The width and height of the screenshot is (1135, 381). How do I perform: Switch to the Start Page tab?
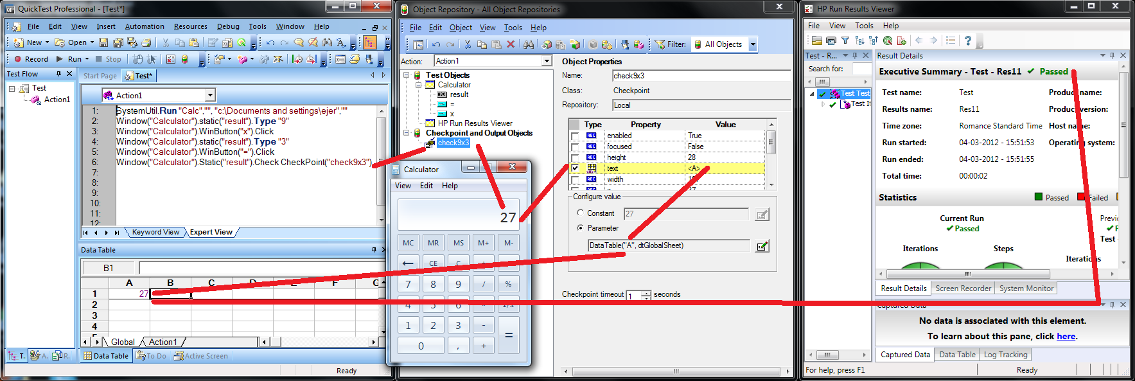pos(100,76)
